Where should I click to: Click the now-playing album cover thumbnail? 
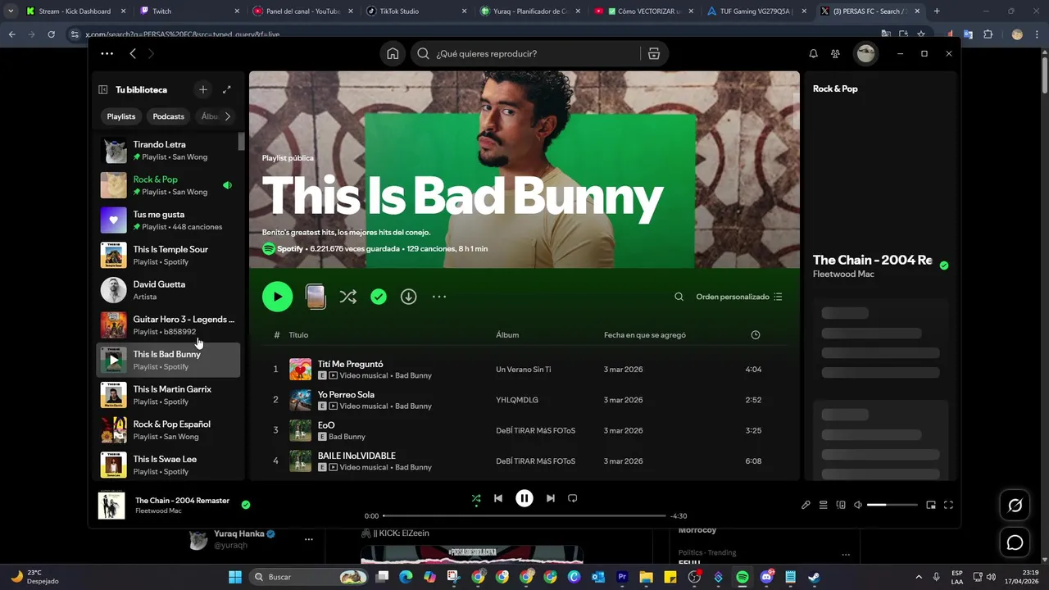111,505
